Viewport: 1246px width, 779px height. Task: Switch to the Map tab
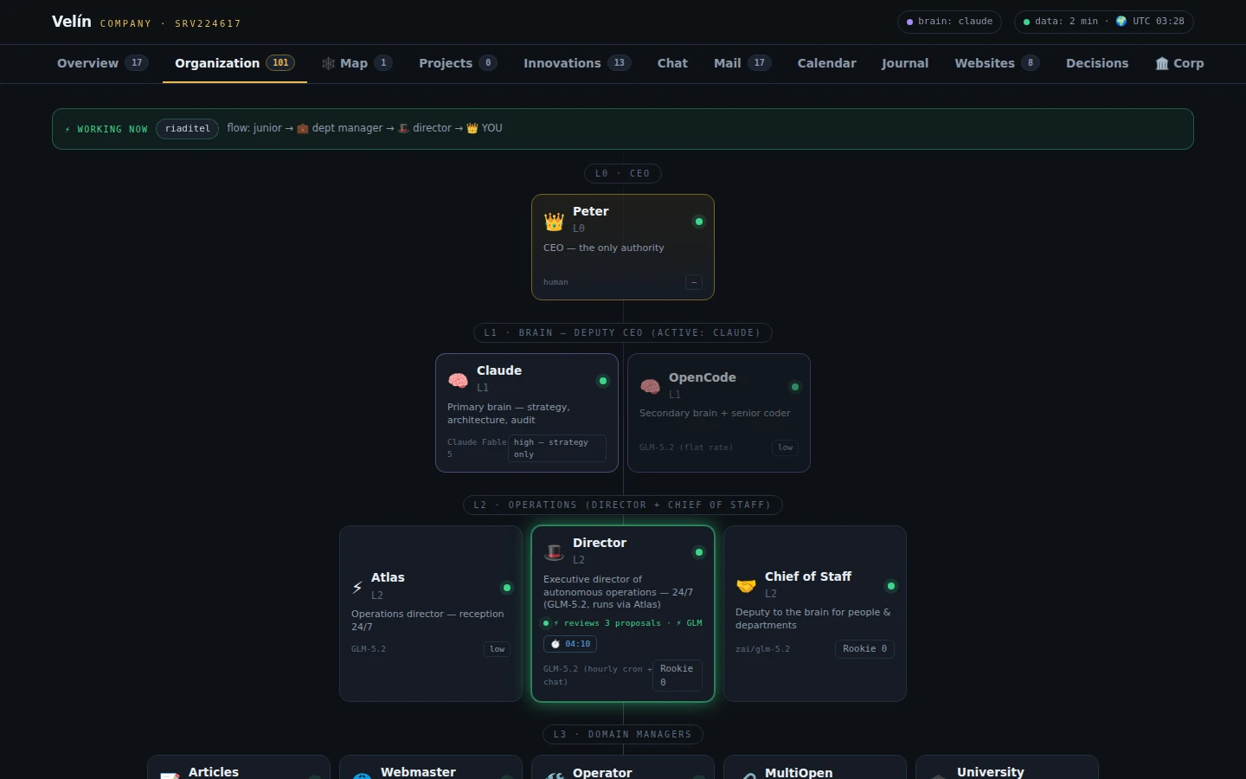[356, 63]
